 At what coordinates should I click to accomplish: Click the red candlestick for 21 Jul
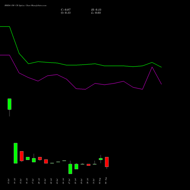point(46,161)
